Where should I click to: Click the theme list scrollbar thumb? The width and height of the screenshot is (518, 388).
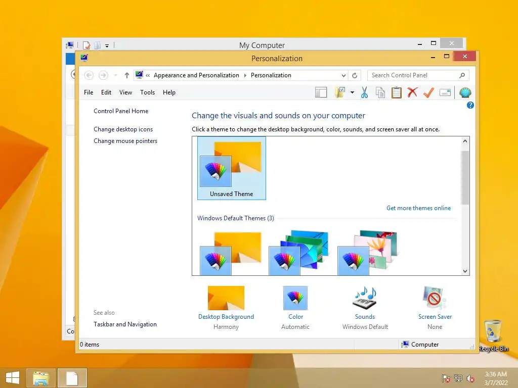(x=465, y=177)
